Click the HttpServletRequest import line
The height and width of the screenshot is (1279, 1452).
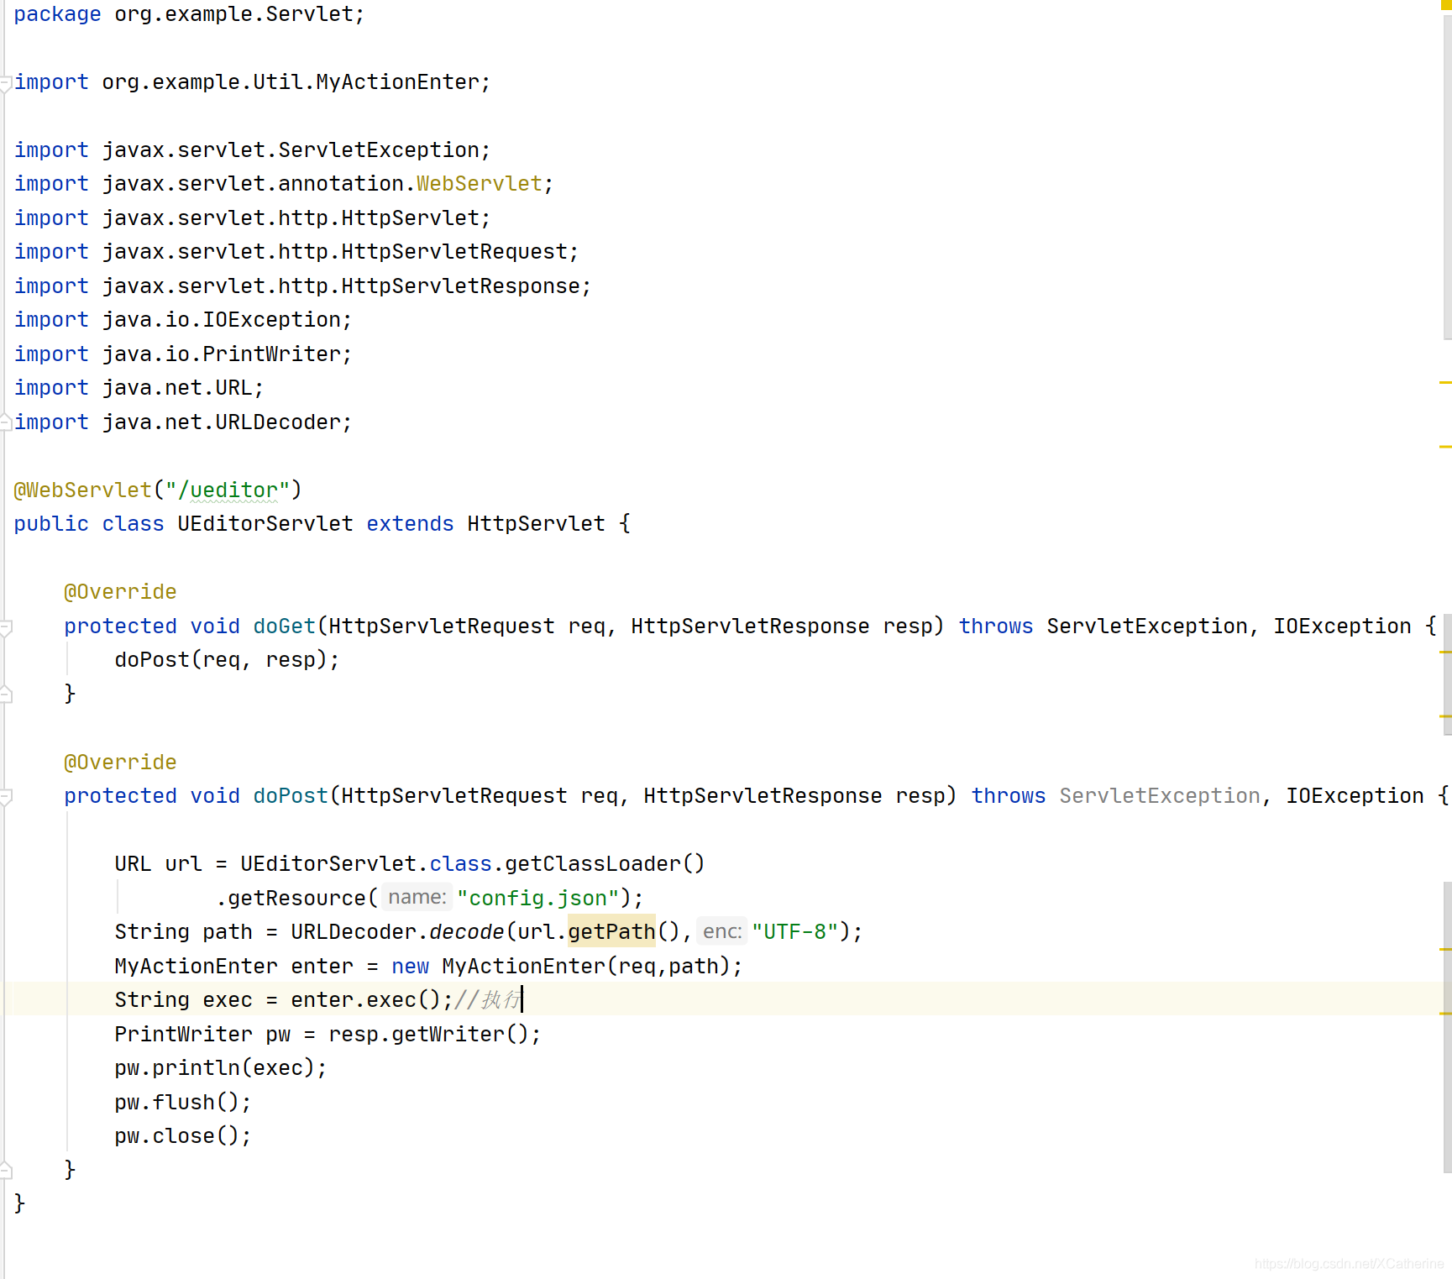click(296, 252)
